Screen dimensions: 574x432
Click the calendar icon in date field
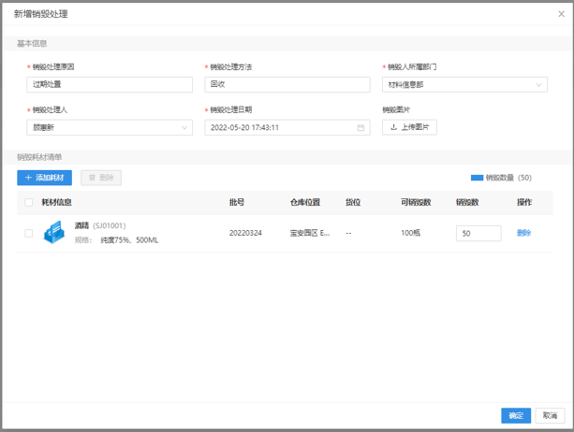[361, 127]
